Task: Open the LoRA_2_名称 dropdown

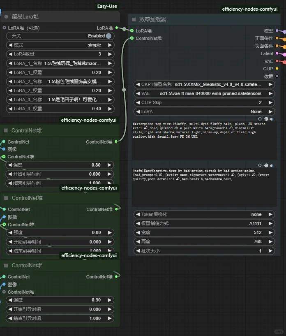Action: pyautogui.click(x=60, y=81)
